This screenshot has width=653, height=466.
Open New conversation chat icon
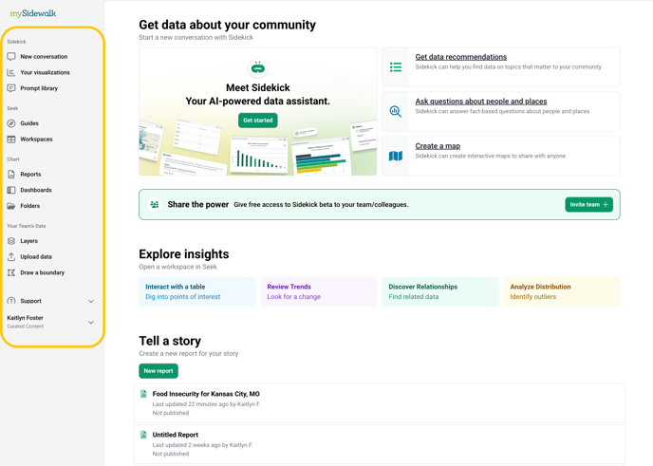tap(11, 56)
